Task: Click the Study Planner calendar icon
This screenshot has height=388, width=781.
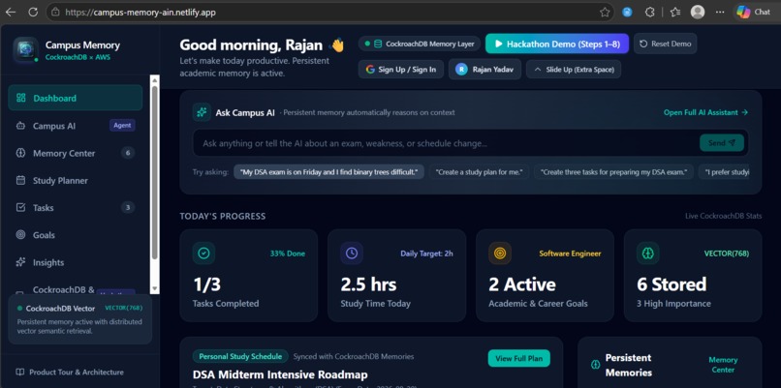Action: click(x=21, y=181)
